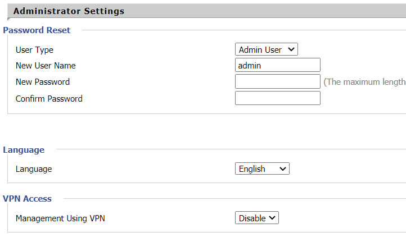406x237 pixels.
Task: Select the Password Reset section heading
Action: [37, 30]
